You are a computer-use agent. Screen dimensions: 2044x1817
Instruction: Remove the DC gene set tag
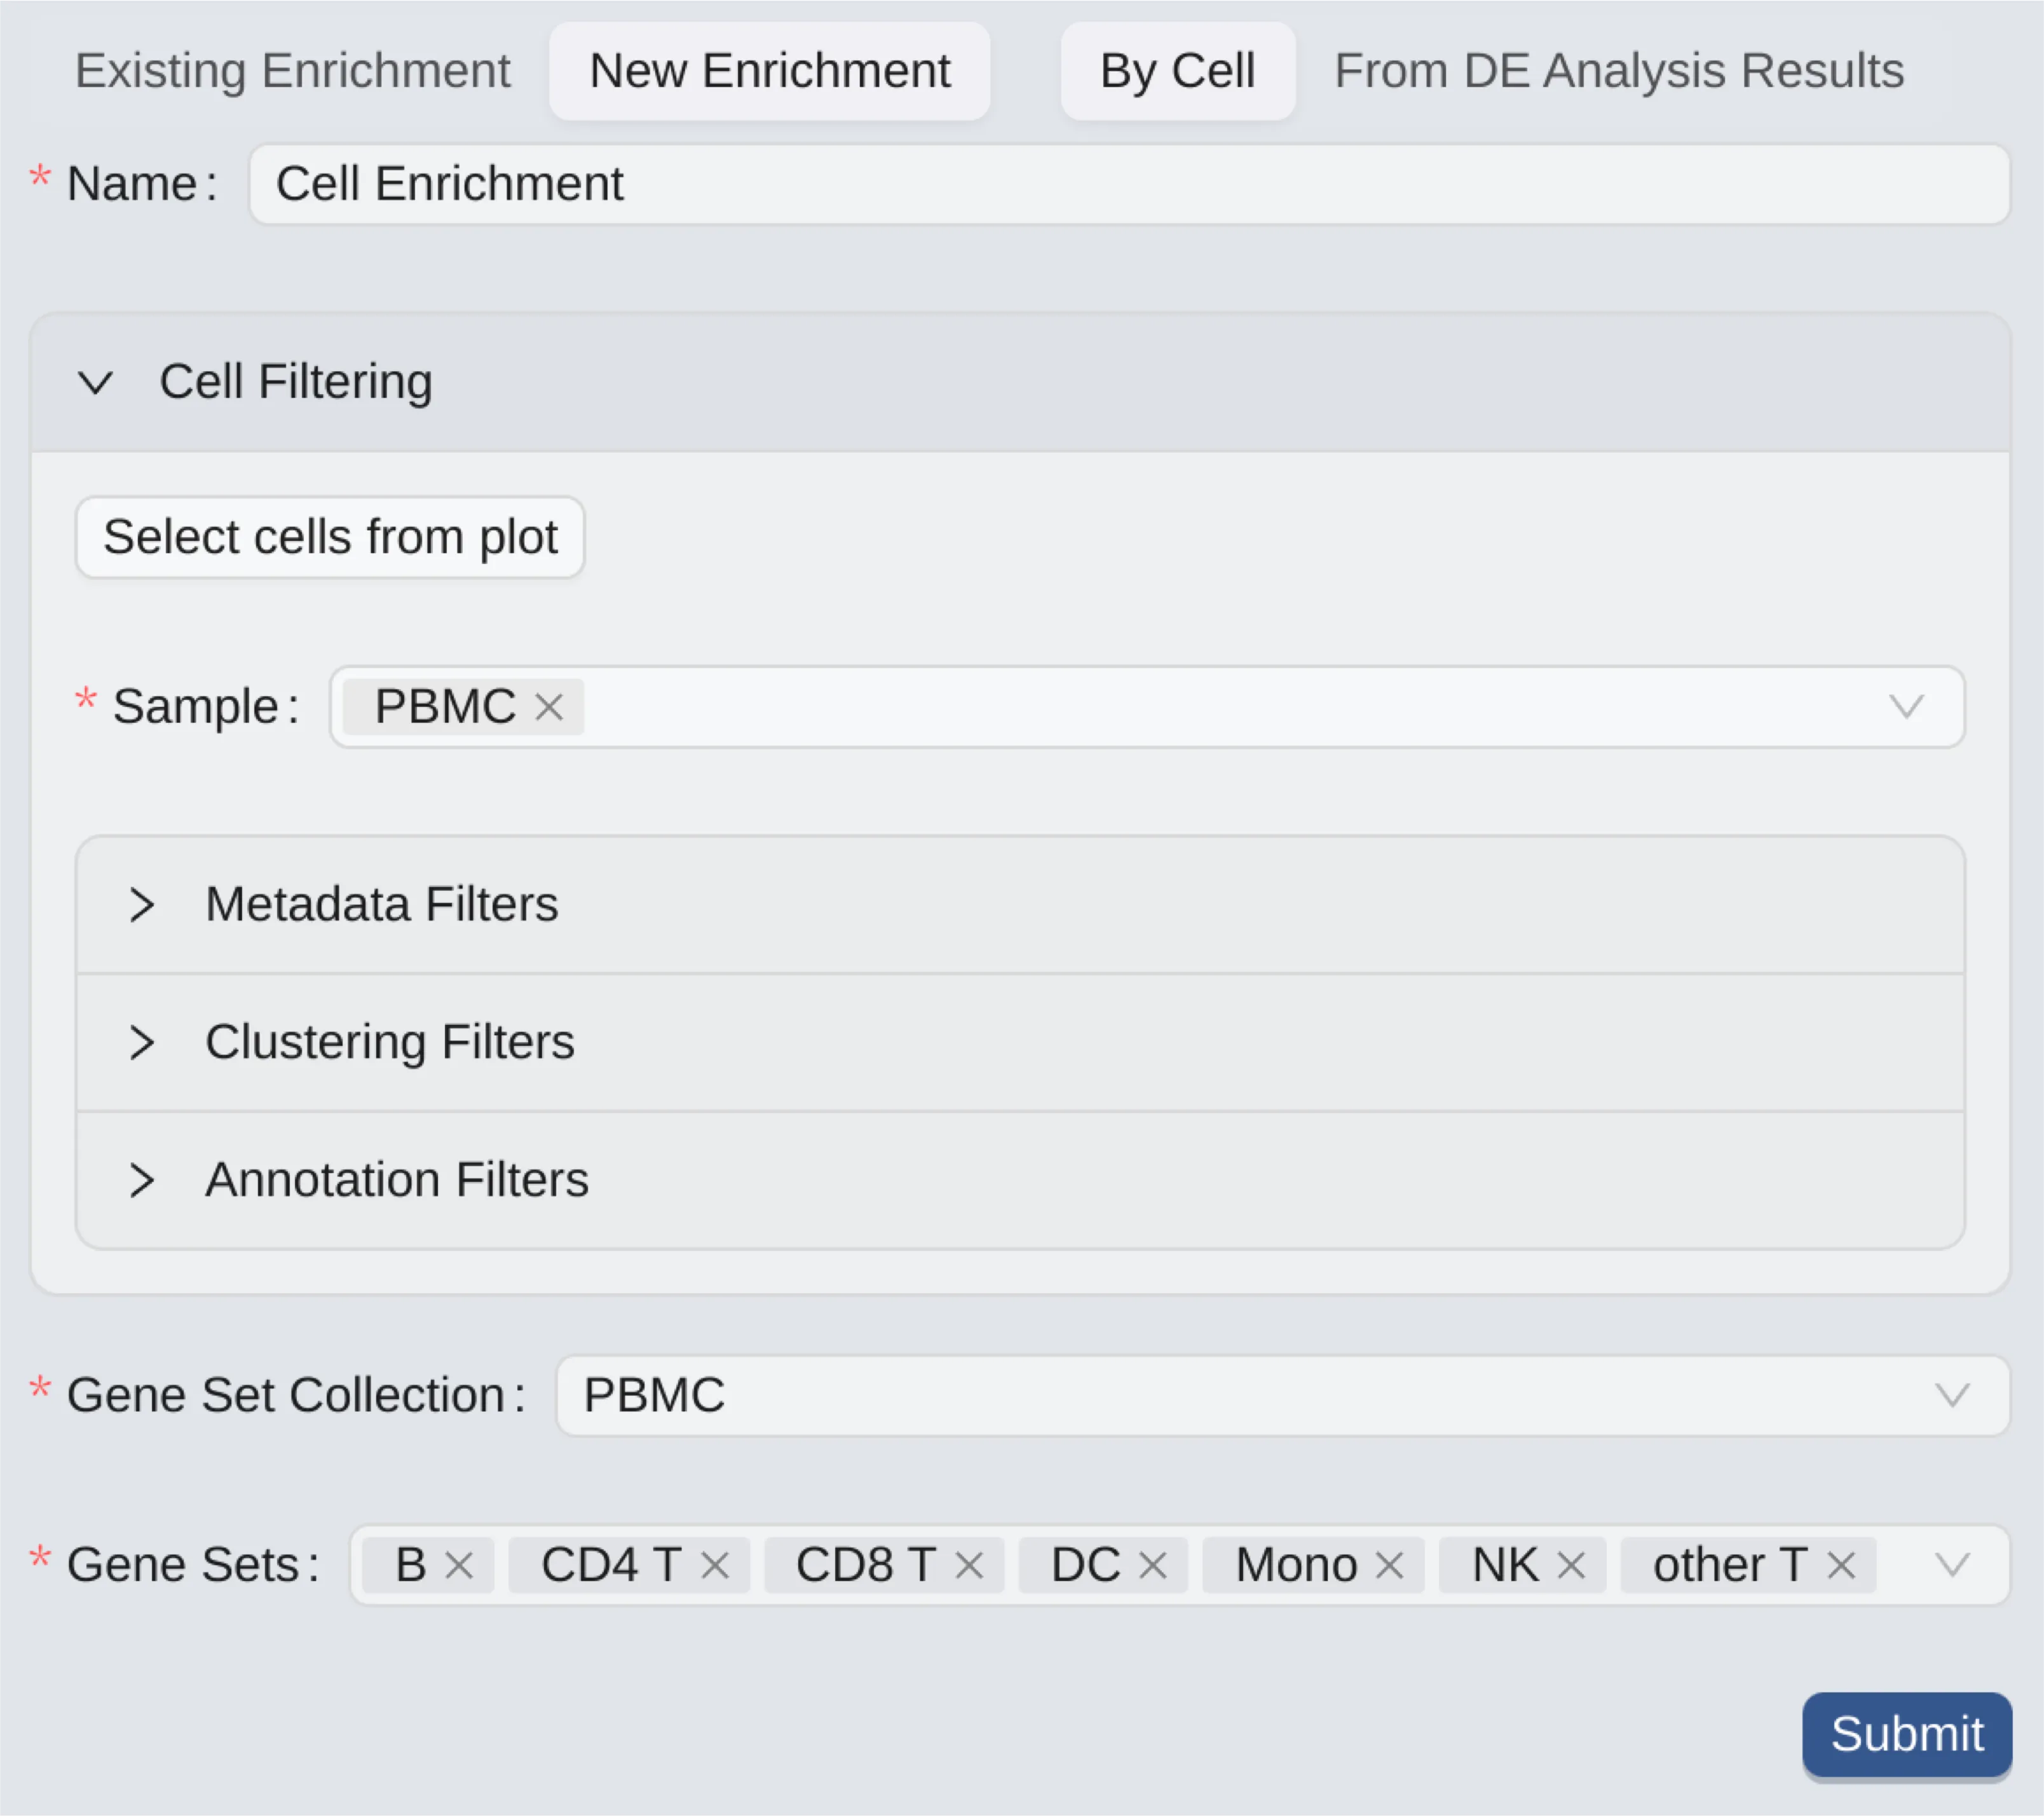point(1155,1564)
